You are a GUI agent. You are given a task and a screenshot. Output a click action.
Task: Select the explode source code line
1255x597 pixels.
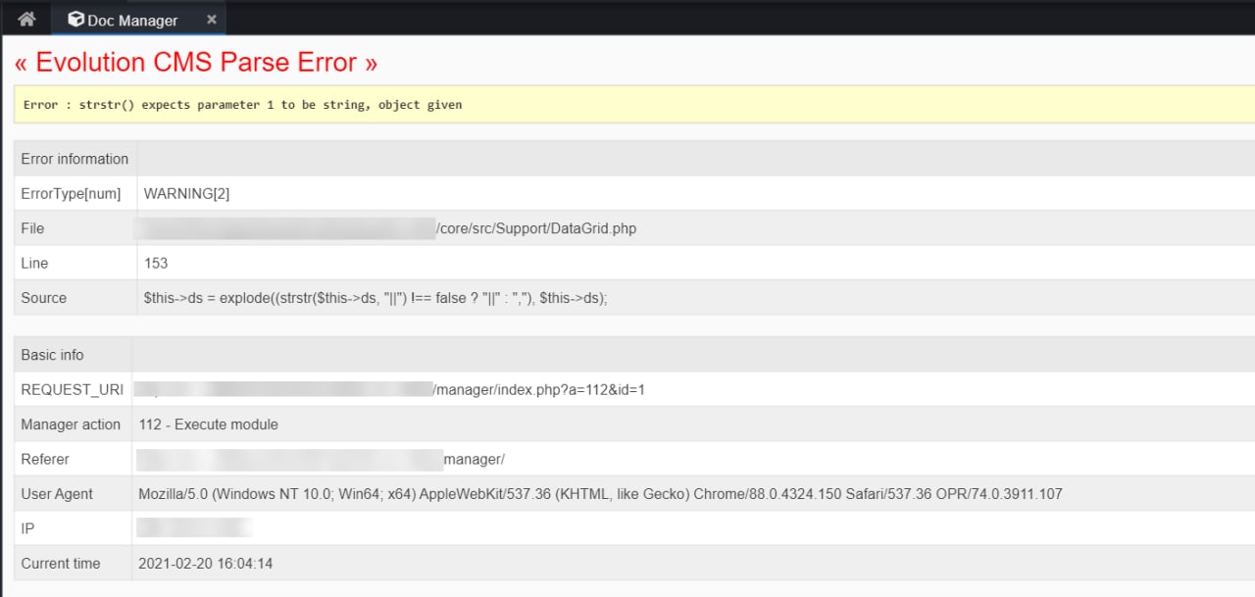376,298
